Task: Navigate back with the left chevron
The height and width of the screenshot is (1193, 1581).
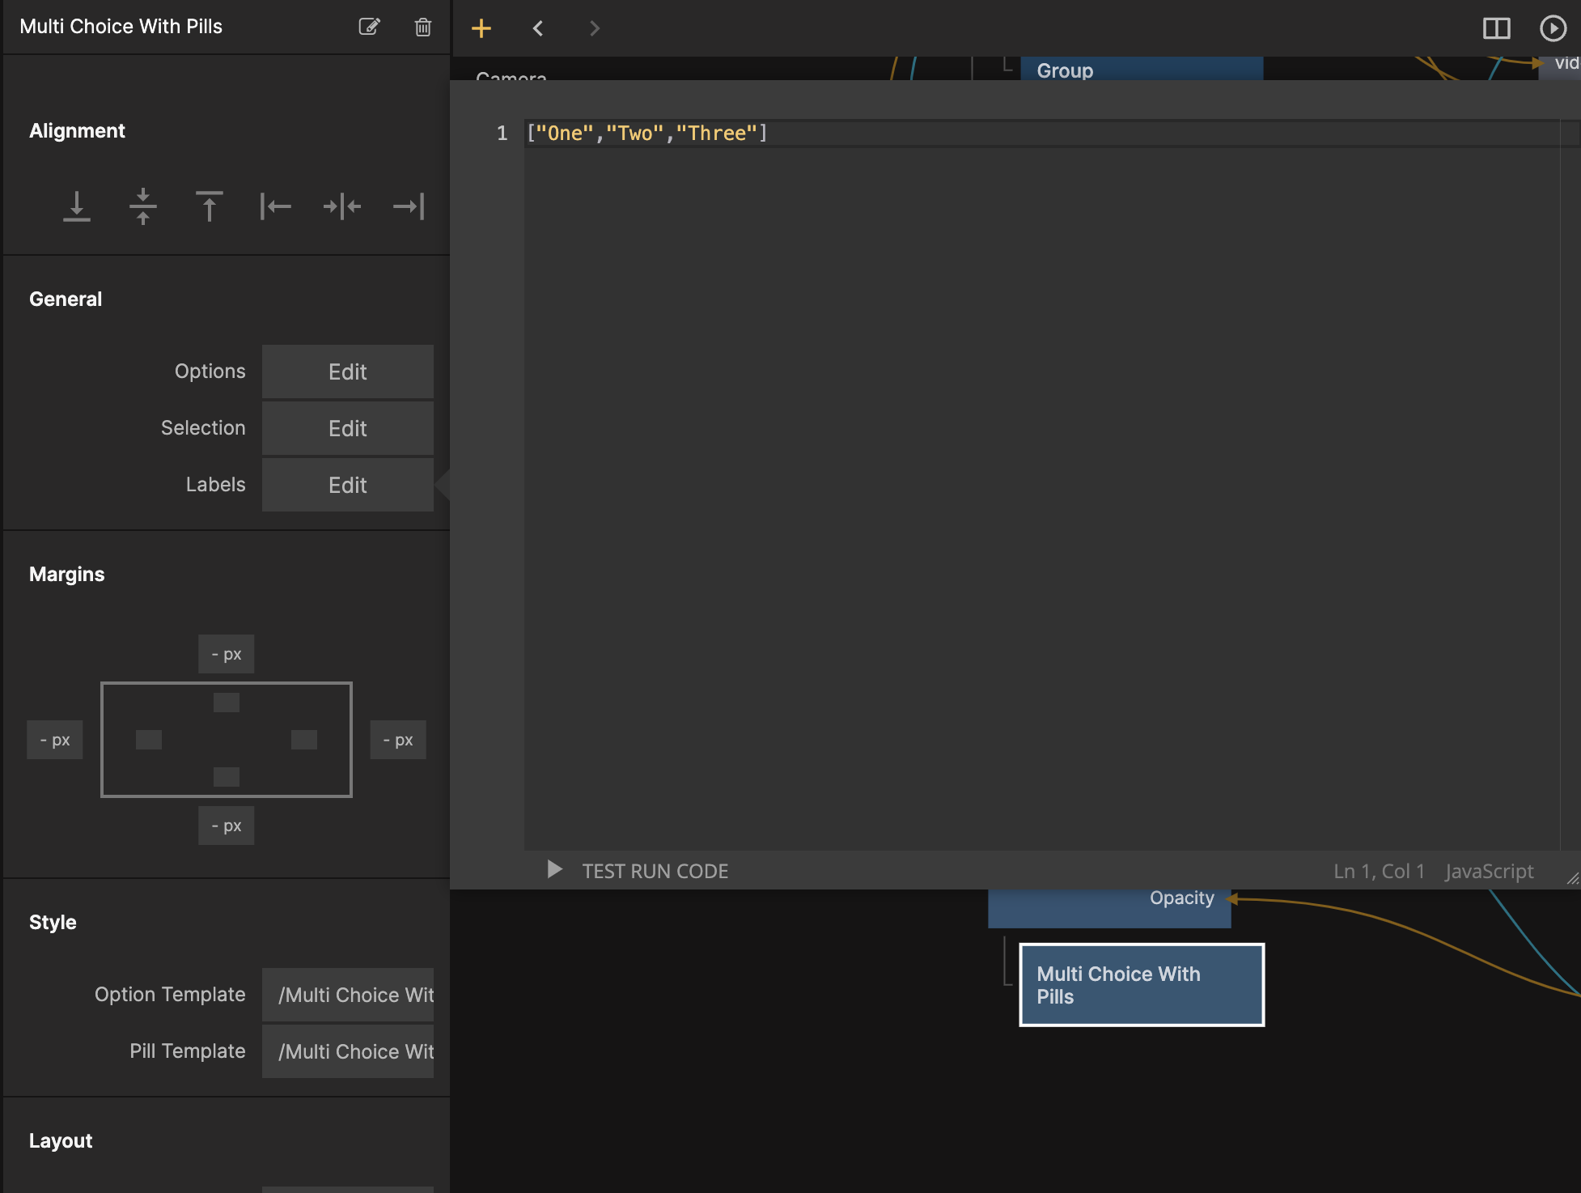Action: click(x=537, y=28)
